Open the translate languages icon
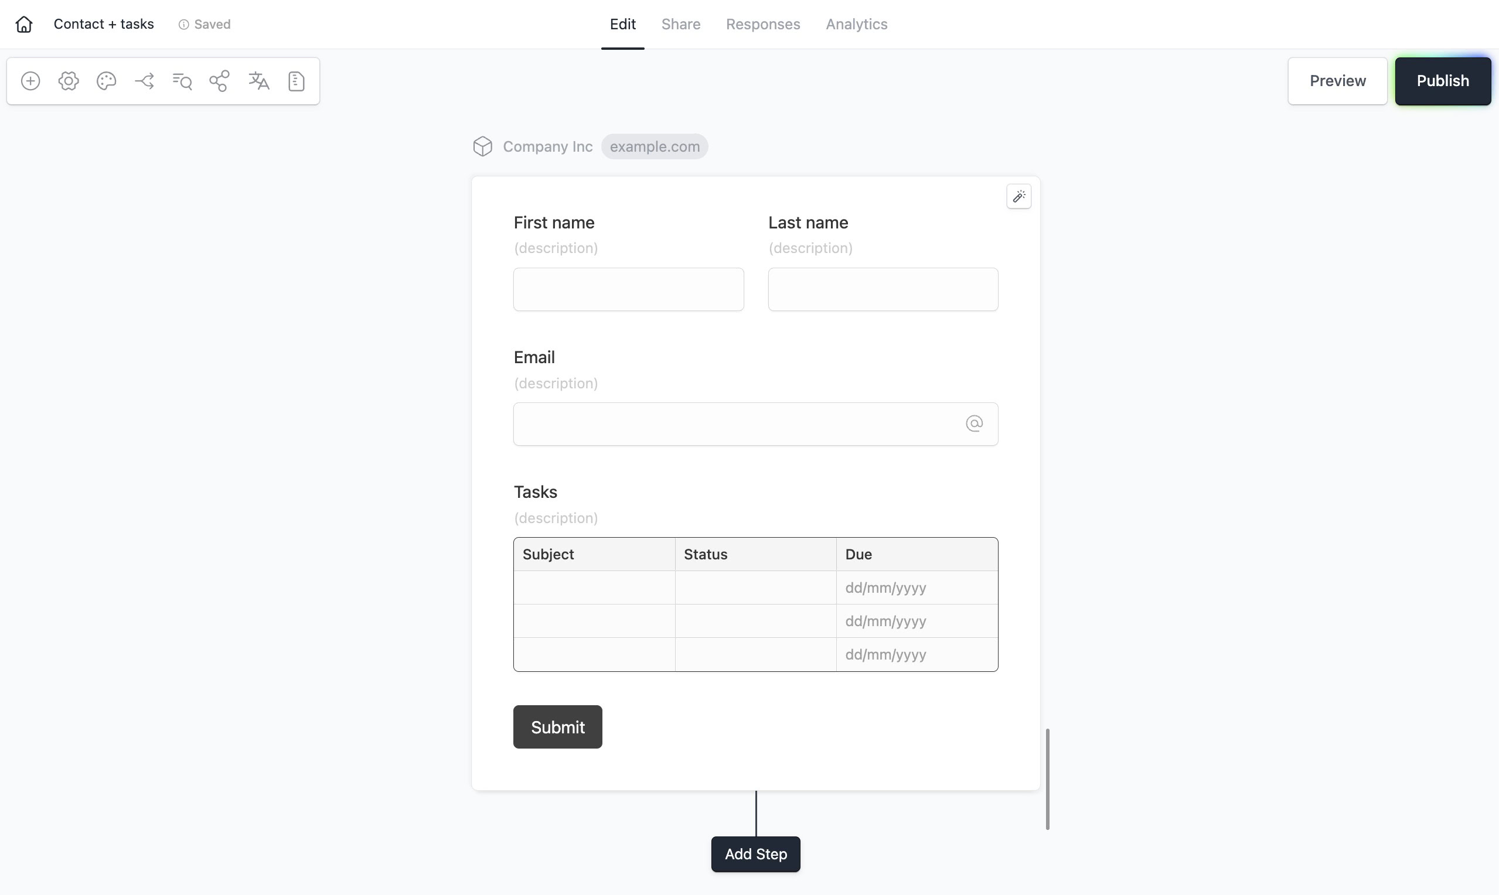 click(x=258, y=81)
